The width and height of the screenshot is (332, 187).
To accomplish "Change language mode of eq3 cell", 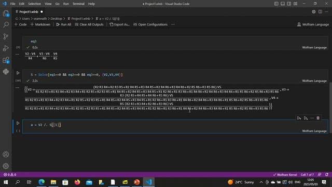I will point(314,47).
